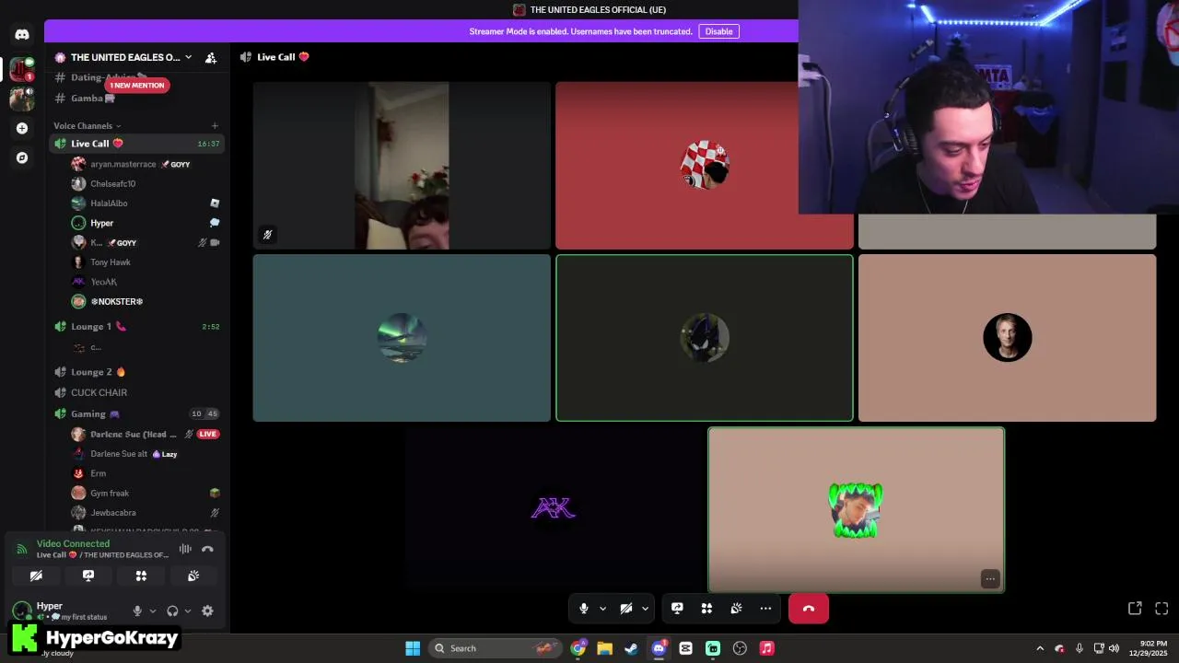Join the CUCK CHAIR voice channel
This screenshot has width=1179, height=663.
click(136, 392)
